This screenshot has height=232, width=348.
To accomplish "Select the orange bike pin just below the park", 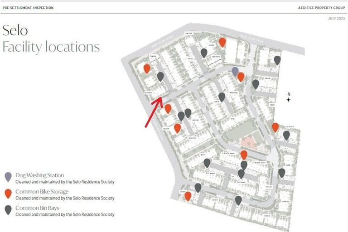I will (244, 155).
